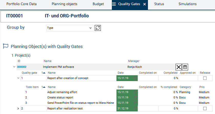Click the hamburger menu icon on Quality Gates tab
Screen dimensions: 215x114
pos(114,4)
